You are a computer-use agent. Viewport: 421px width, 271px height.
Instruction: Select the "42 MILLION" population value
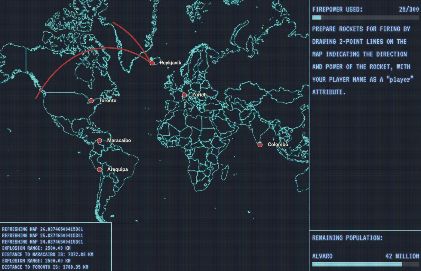pyautogui.click(x=402, y=256)
